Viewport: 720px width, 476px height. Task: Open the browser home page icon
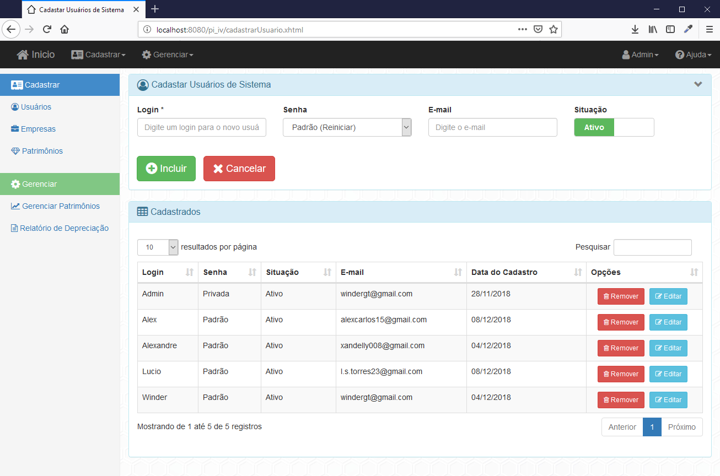pyautogui.click(x=65, y=29)
